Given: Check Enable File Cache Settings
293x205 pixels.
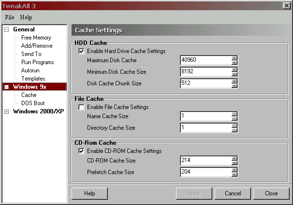Looking at the screenshot, I should tap(81, 107).
